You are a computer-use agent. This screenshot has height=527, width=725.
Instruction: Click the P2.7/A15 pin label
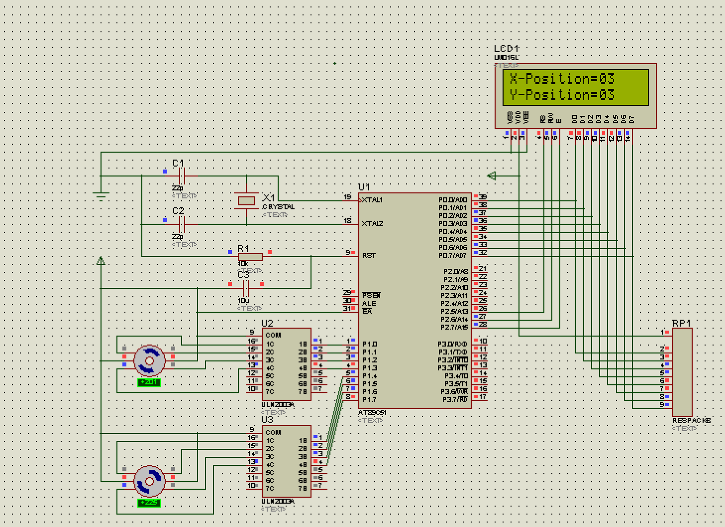(454, 327)
